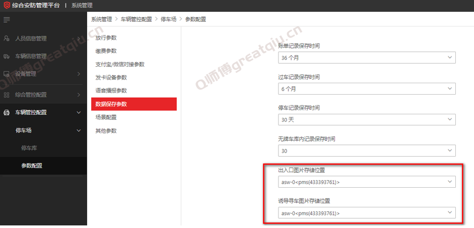Click 综合安防管理平台 title text

(36, 5)
